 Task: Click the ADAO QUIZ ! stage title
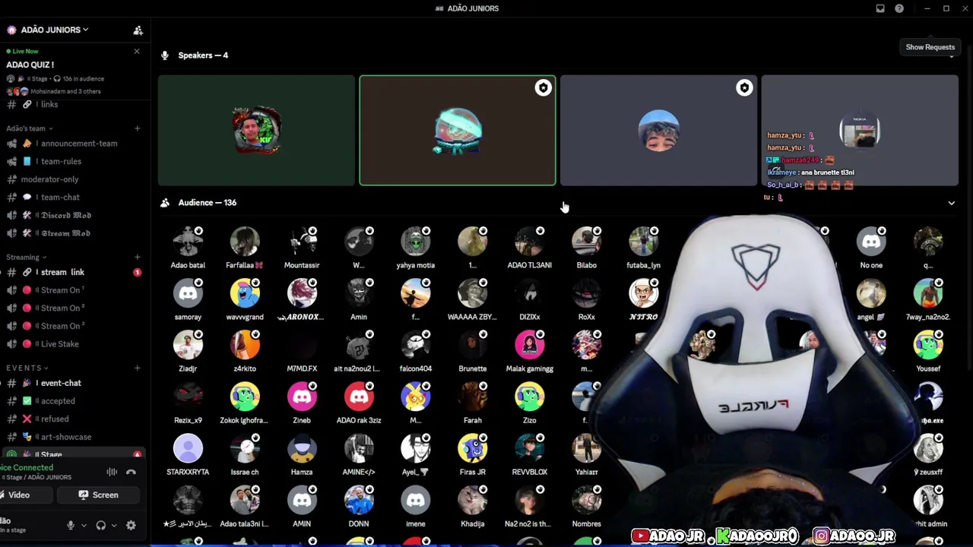(30, 65)
